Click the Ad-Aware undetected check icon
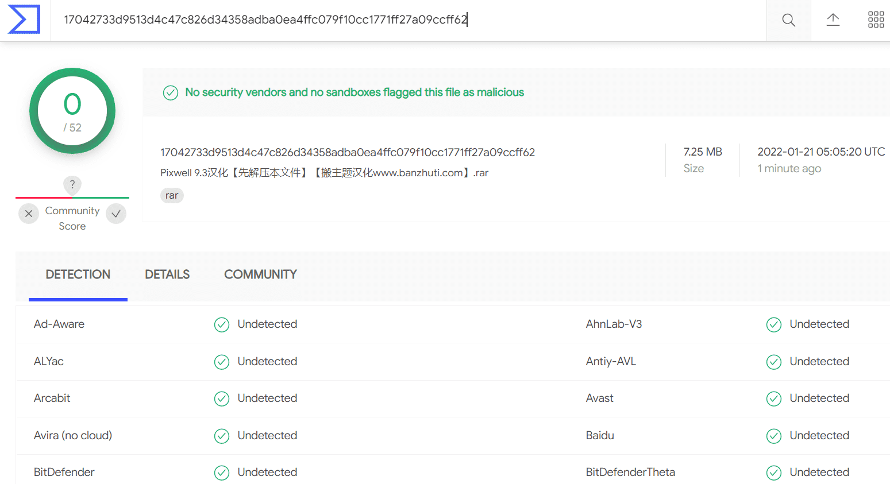890x484 pixels. pos(222,324)
